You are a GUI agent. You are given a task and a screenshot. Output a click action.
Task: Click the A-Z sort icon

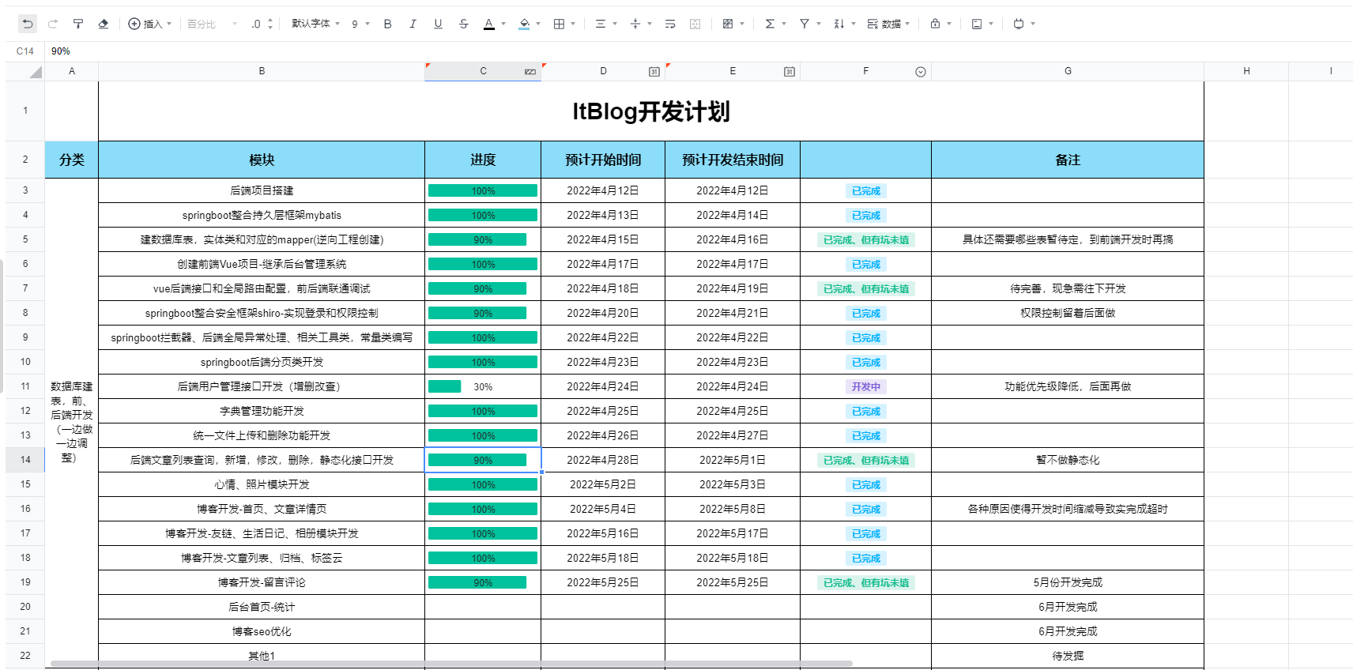[x=839, y=24]
